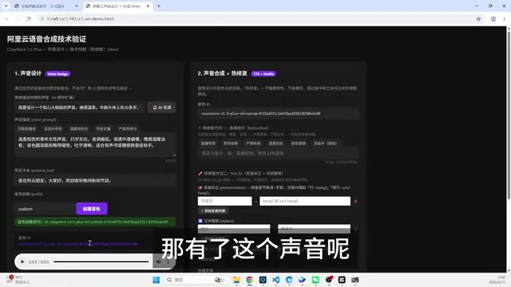
Task: Mute the audio player volume
Action: coord(158,261)
